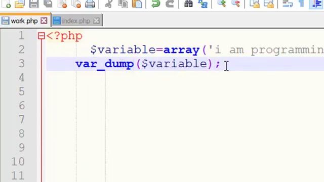
Task: Undo the last edit
Action: [155, 4]
